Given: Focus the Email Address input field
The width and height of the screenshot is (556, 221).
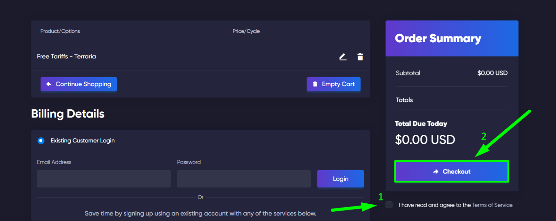Looking at the screenshot, I should coord(104,179).
